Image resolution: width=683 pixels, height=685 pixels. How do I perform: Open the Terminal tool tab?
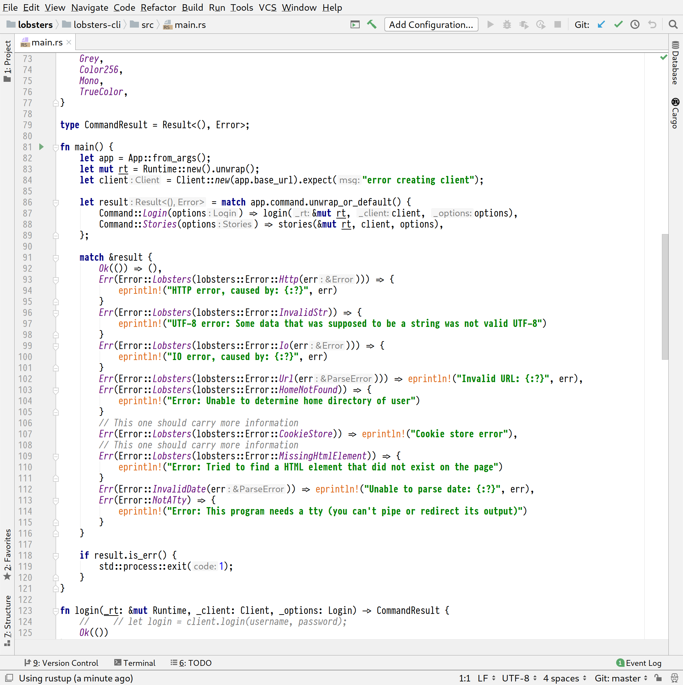tap(135, 663)
